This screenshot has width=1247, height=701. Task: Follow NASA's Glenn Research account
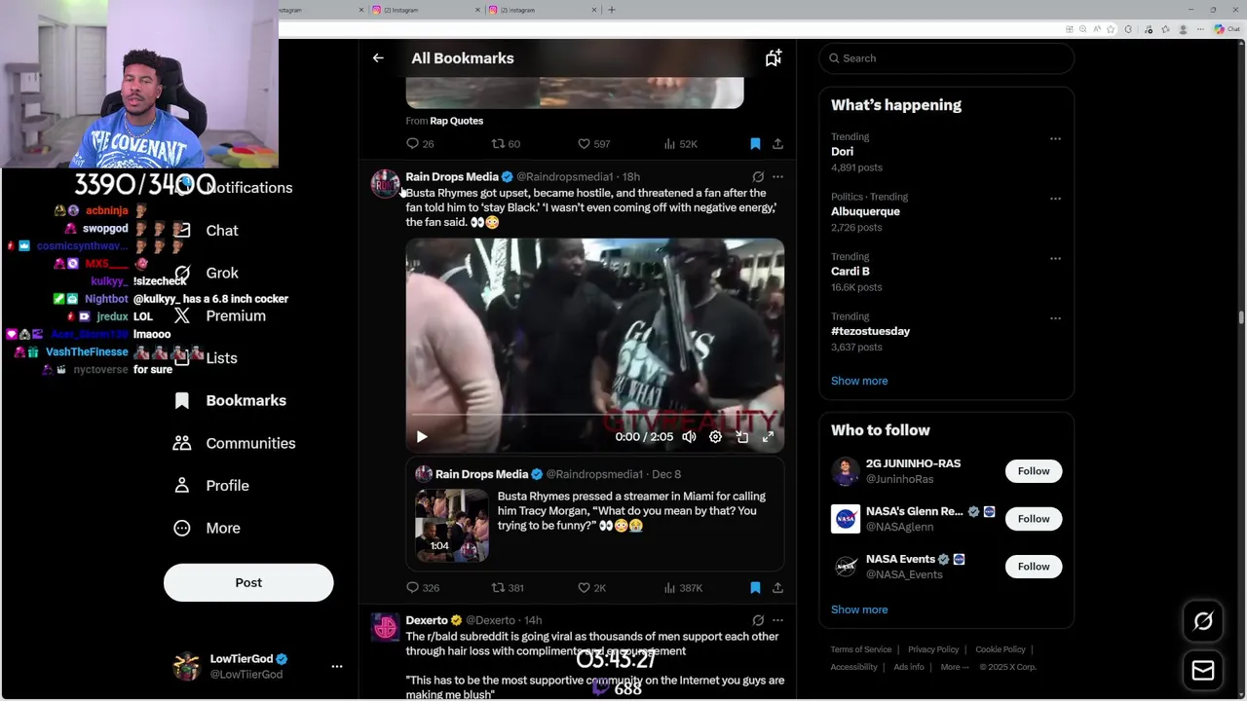1034,519
